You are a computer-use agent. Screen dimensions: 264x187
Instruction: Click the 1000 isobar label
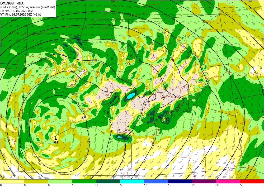(220, 10)
